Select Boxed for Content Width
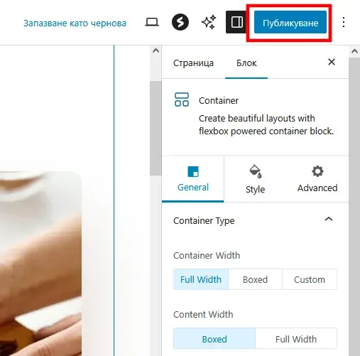 (x=214, y=339)
